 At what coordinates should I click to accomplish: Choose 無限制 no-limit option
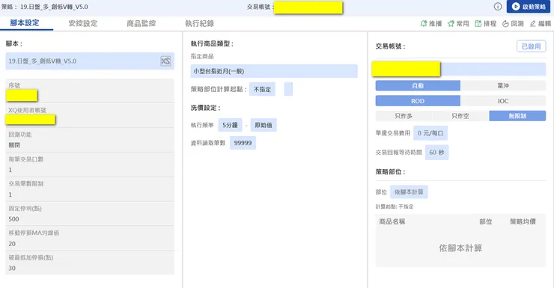click(517, 116)
